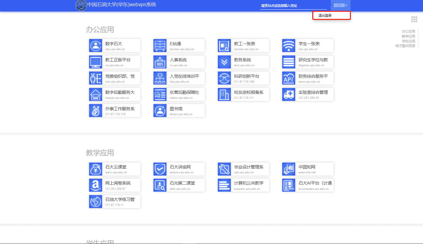Go to 电子图书资源 section link
This screenshot has height=244, width=423.
(x=405, y=46)
